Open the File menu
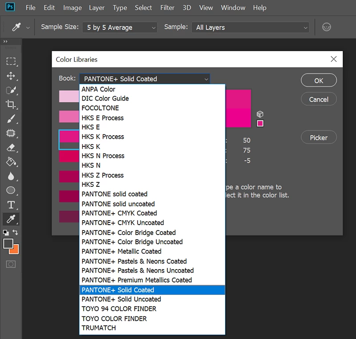Viewport: 356px width, 339px height. click(30, 8)
